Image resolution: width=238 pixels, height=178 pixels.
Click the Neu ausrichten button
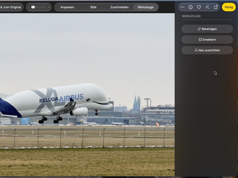pos(207,50)
